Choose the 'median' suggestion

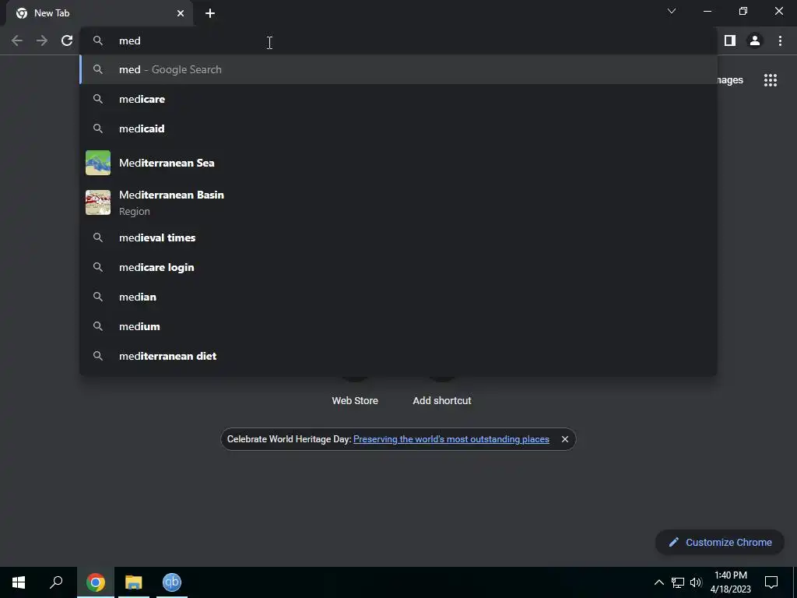(398, 297)
